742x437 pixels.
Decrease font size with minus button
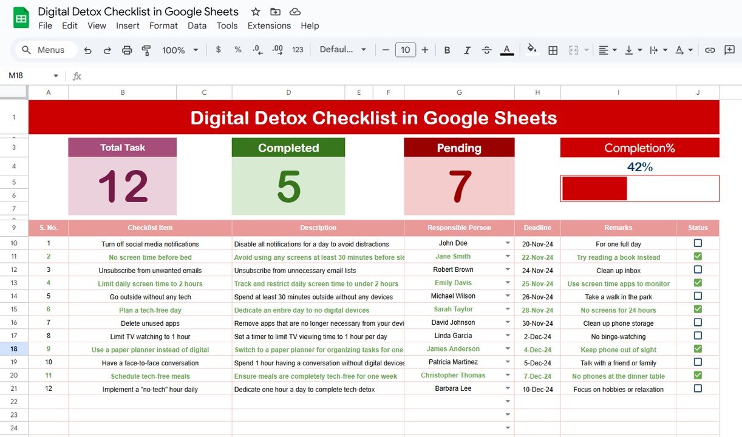pos(385,50)
